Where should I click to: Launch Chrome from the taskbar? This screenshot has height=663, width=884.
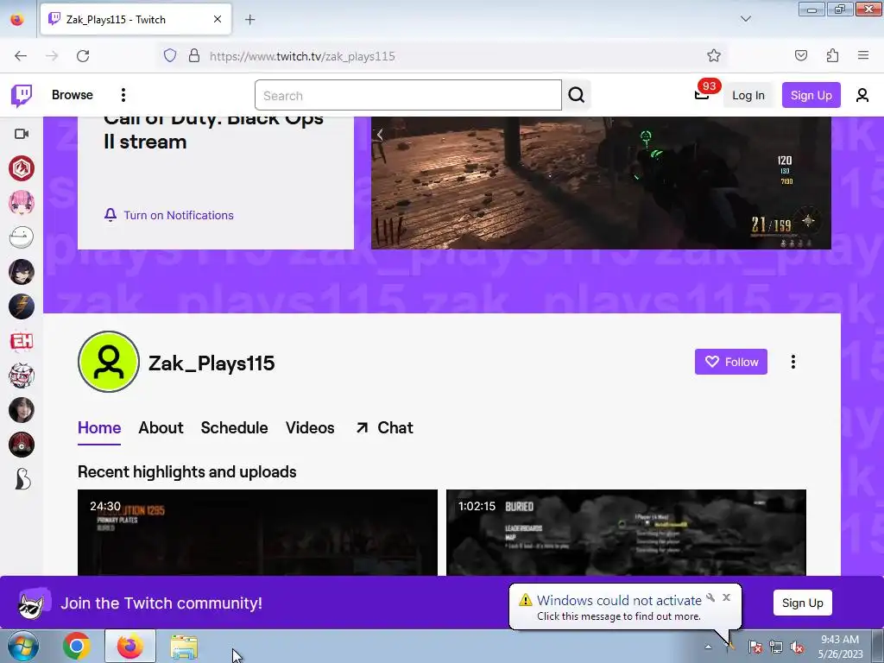point(76,646)
